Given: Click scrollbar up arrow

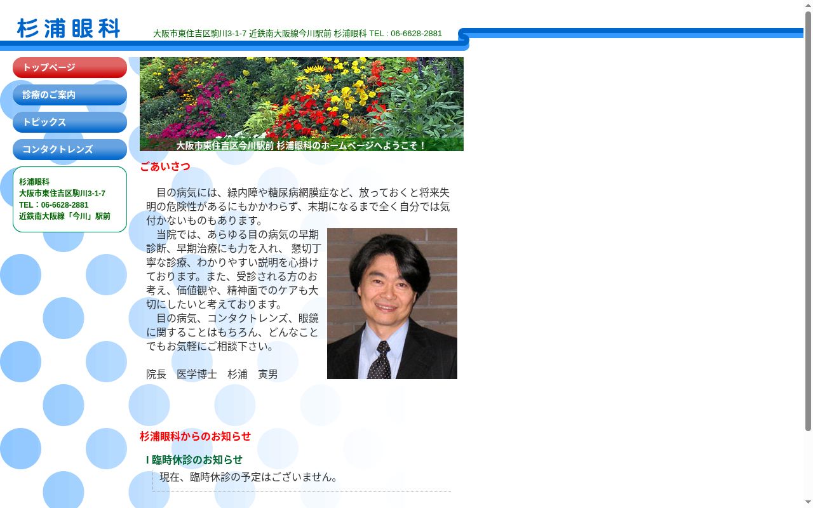Looking at the screenshot, I should click(x=808, y=5).
